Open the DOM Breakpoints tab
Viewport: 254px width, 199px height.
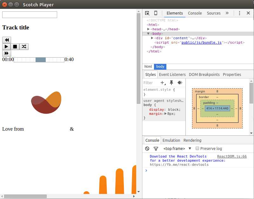[x=204, y=74]
